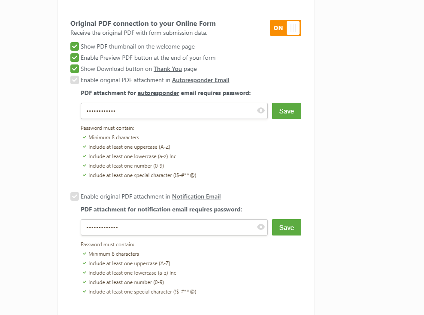Click the underlined autoresponder link in password heading
Image resolution: width=424 pixels, height=315 pixels.
tap(158, 93)
